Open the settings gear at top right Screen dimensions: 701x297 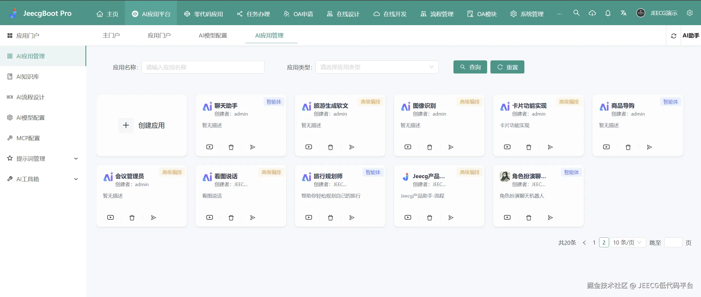[690, 13]
